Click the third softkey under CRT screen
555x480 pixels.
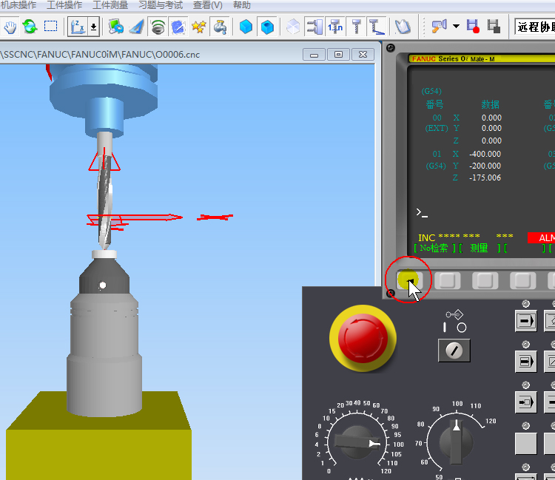coord(485,281)
